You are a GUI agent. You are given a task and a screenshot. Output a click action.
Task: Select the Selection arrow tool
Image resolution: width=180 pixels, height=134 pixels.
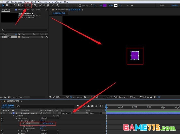click(3, 5)
